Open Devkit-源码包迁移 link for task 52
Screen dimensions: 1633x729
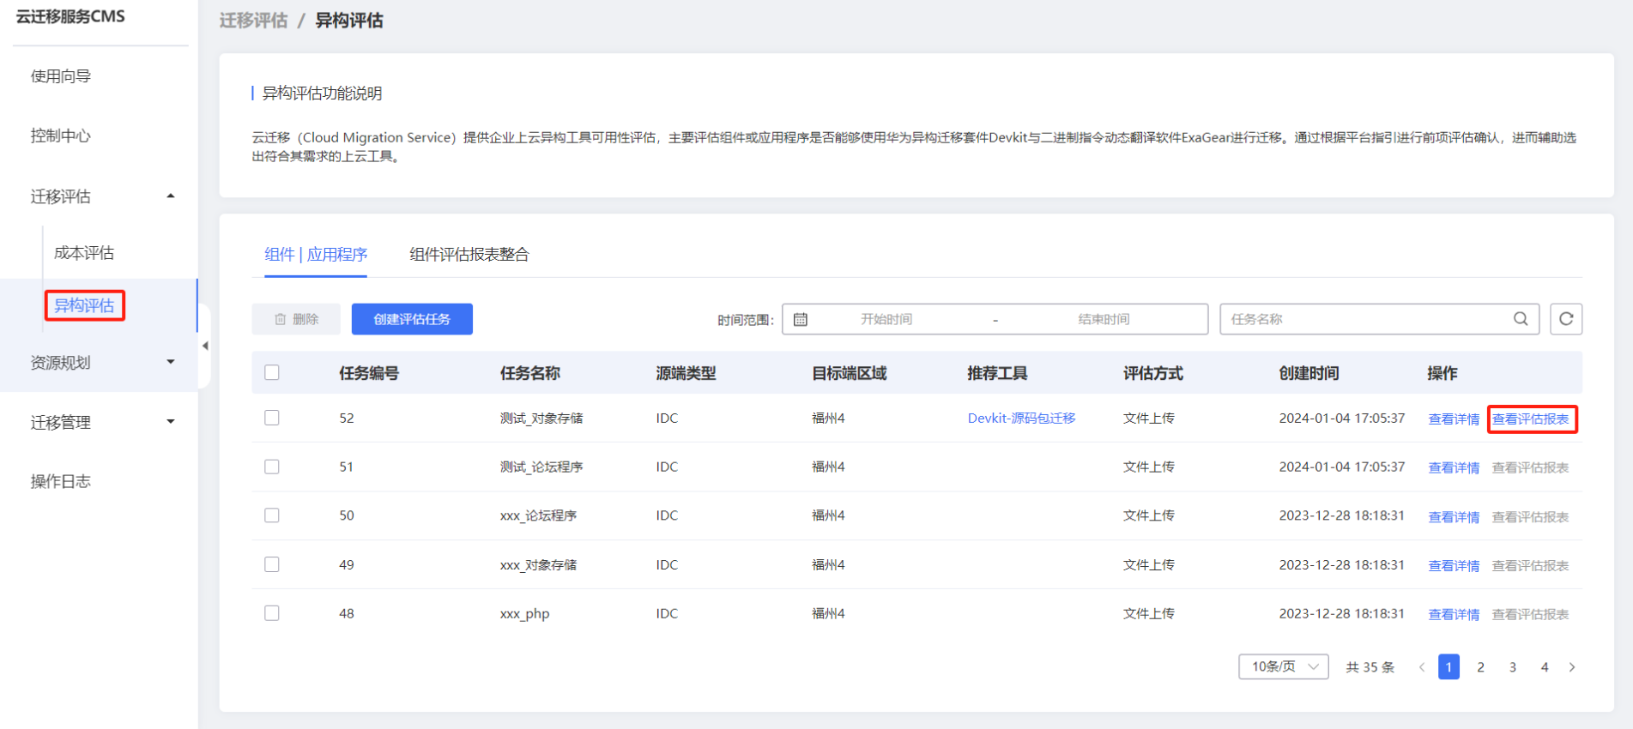pos(1021,418)
